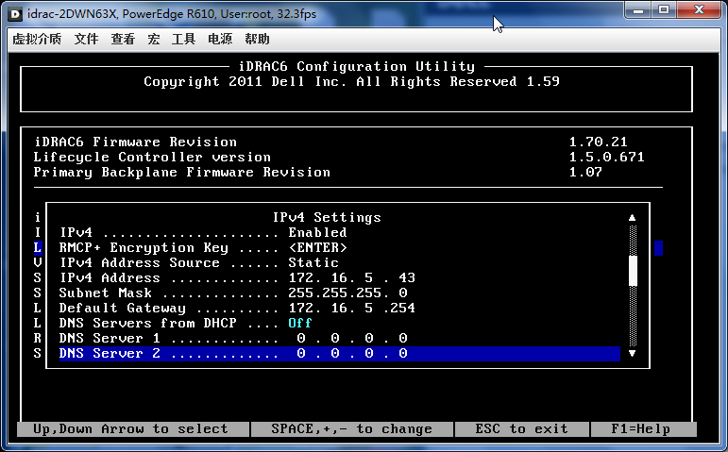Click Lifecycle version 1.5.0.671
The height and width of the screenshot is (452, 728).
click(606, 157)
